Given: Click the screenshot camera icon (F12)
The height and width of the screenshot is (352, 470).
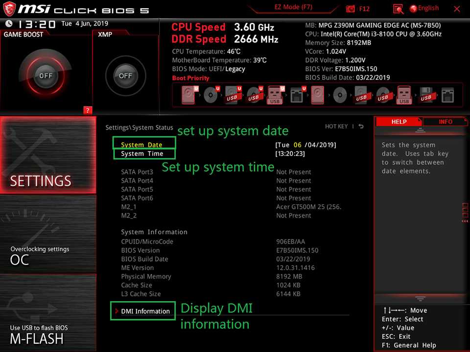Looking at the screenshot, I should click(x=351, y=9).
